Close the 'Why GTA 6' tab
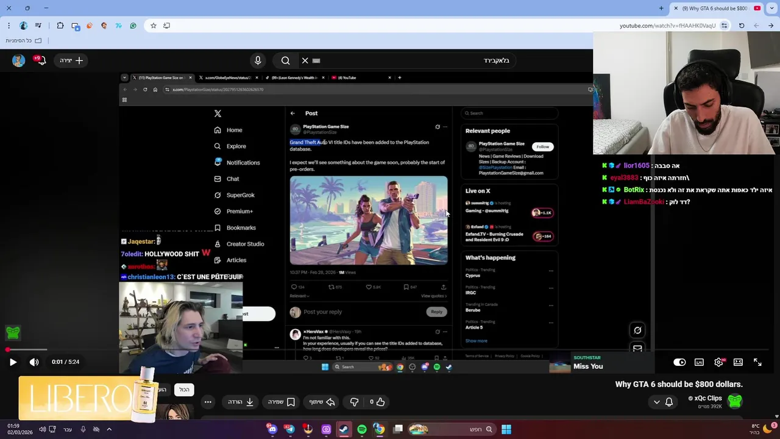 [x=676, y=9]
